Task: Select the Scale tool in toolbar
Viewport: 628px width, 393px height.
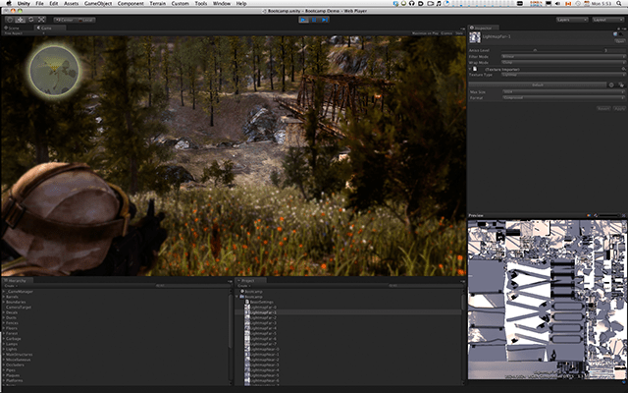Action: coord(41,20)
